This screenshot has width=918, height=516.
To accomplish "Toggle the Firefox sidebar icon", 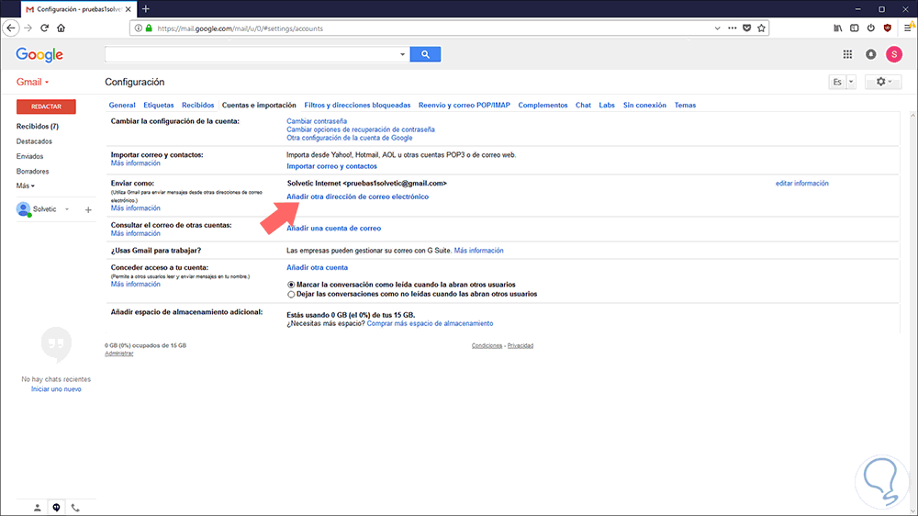I will coord(854,28).
